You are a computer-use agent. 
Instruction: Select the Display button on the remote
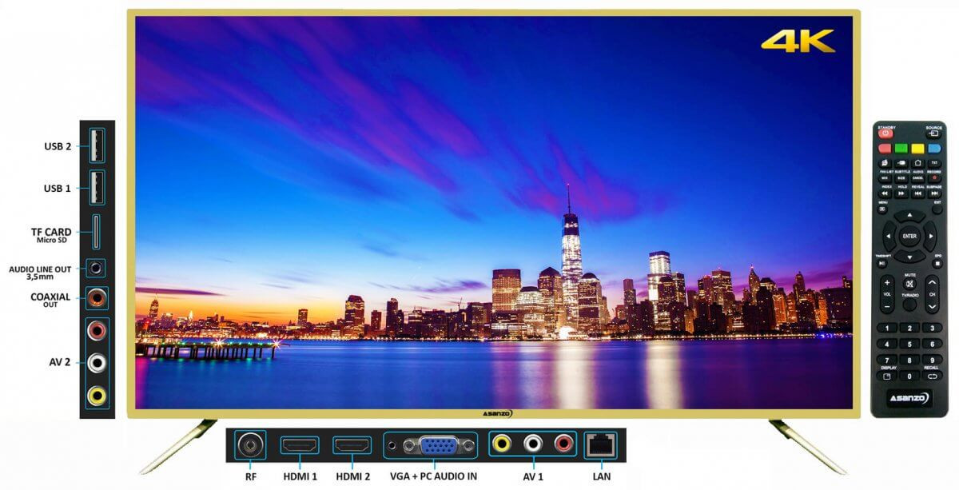point(887,376)
